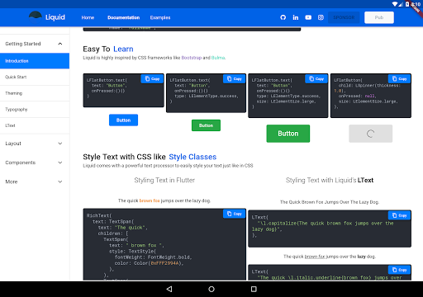
Task: Copy the basic LFlatButton.text code
Action: point(152,79)
